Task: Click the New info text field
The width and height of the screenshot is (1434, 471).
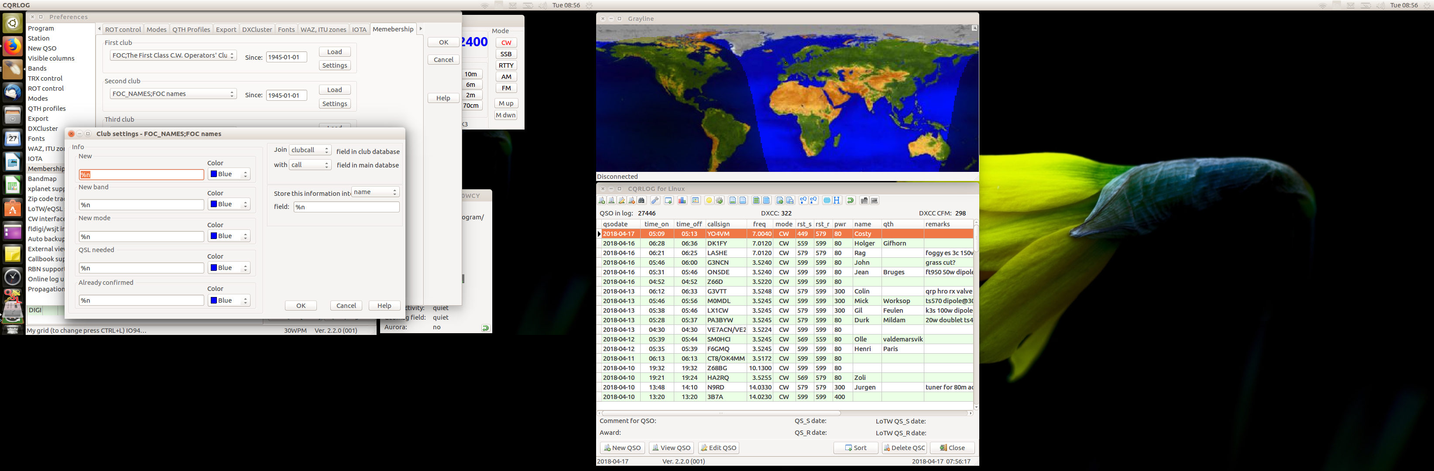Action: tap(141, 174)
